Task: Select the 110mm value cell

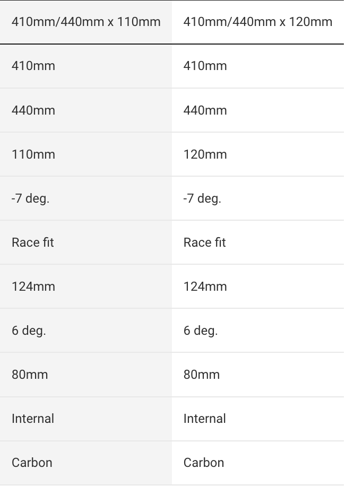Action: [33, 154]
